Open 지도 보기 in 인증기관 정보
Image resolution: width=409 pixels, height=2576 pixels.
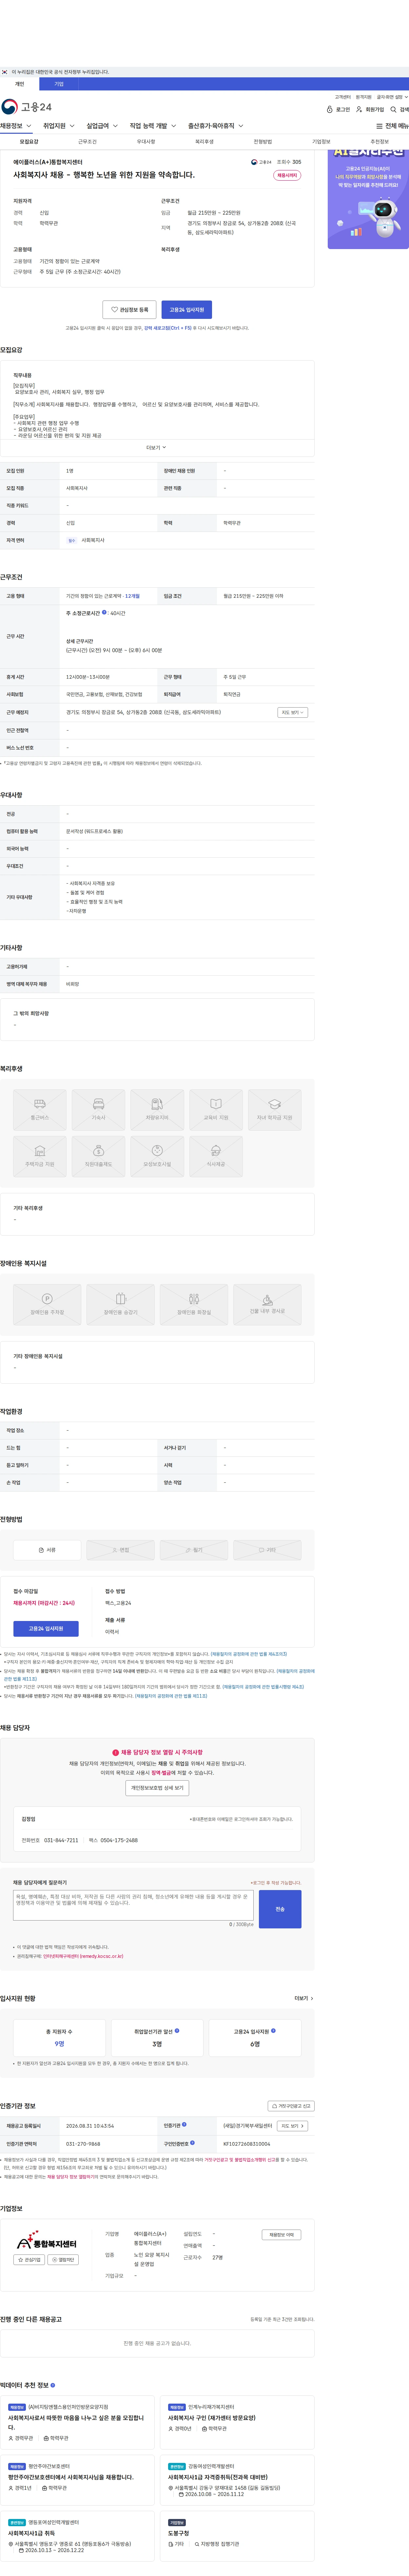pos(292,2126)
